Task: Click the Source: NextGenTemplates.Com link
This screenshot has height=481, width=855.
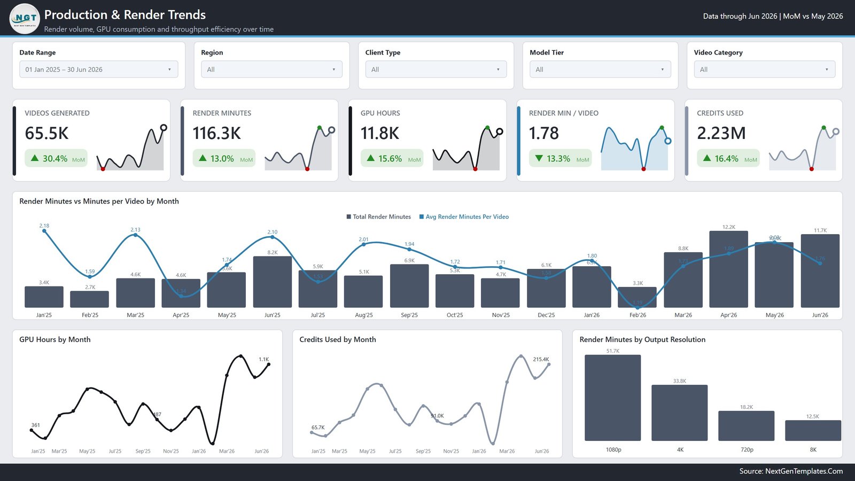Action: 791,471
